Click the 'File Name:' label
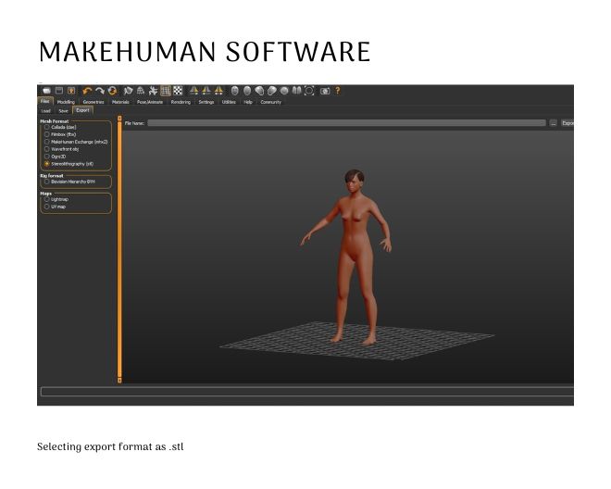This screenshot has height=489, width=611. (x=134, y=123)
